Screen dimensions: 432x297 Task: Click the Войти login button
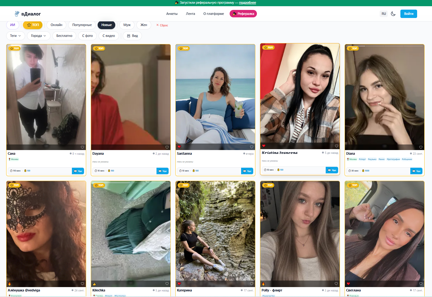[x=409, y=14]
